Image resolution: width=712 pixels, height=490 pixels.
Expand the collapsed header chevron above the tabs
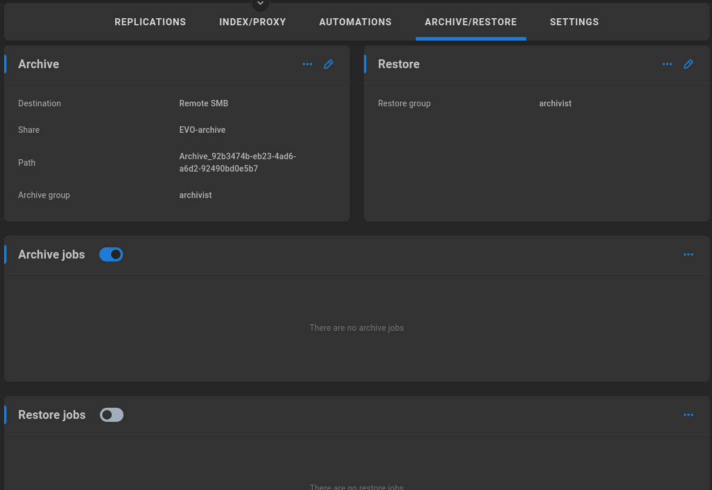[x=260, y=4]
